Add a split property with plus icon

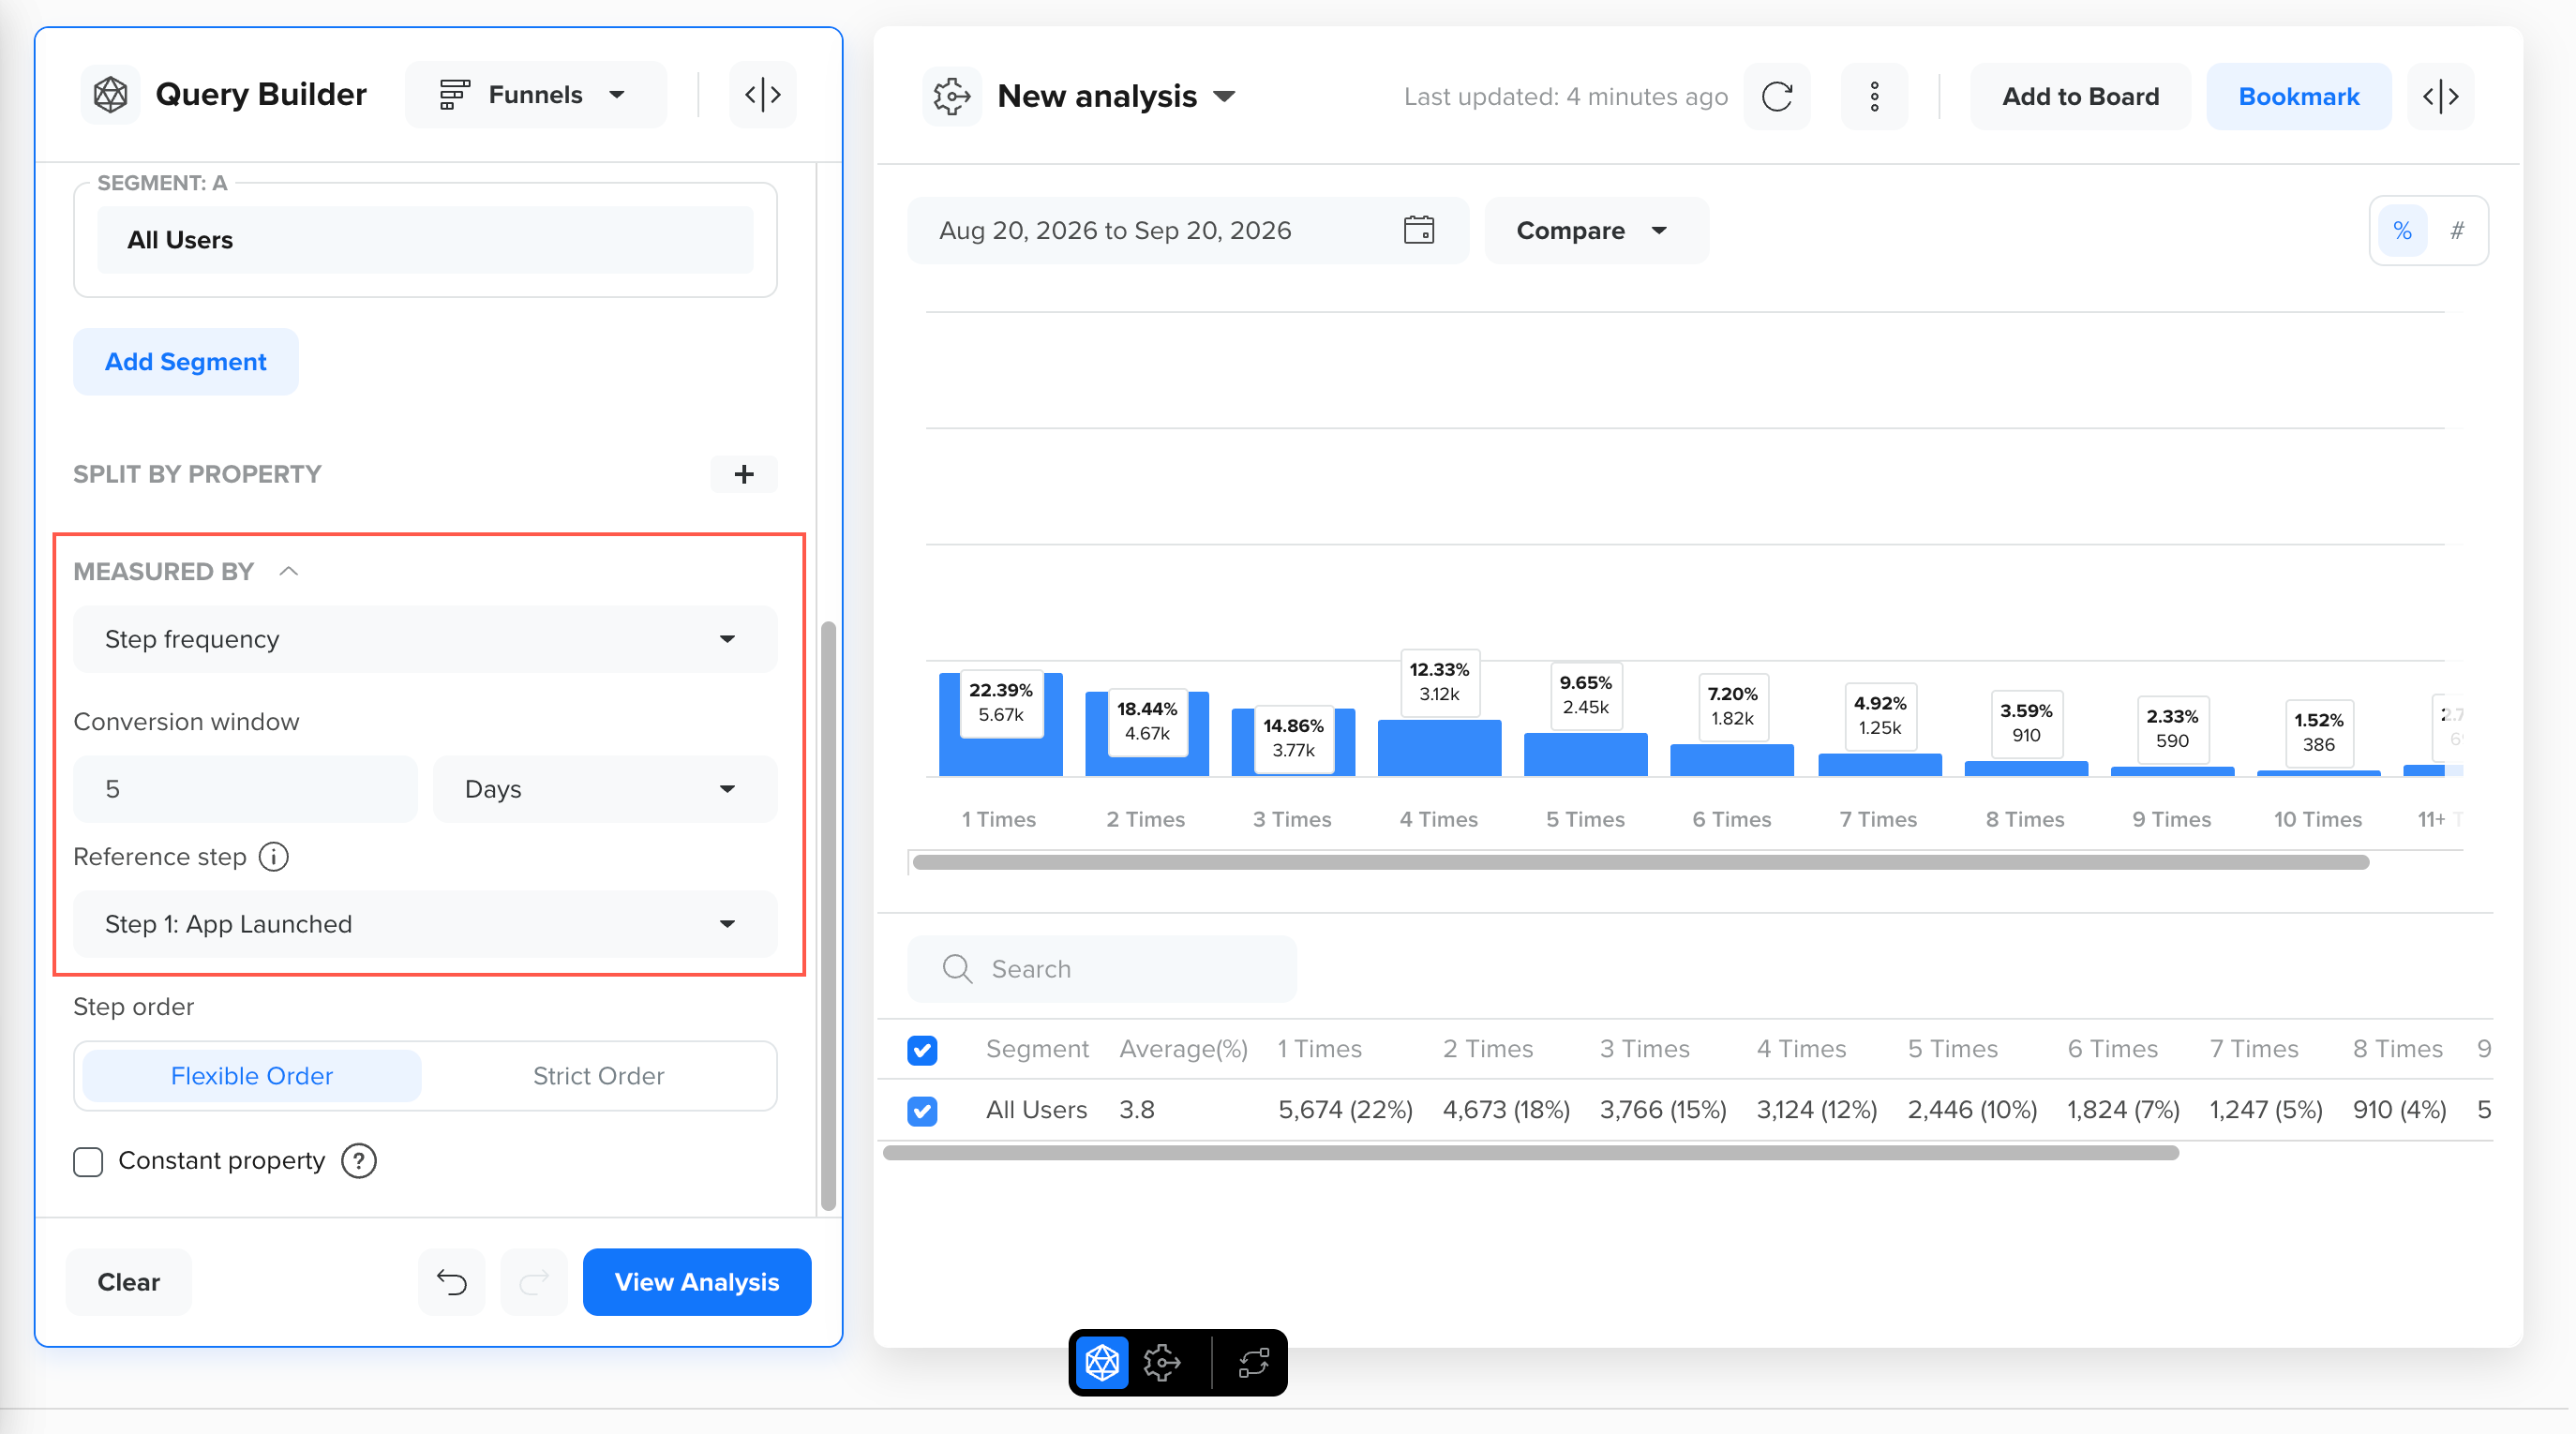coord(744,474)
